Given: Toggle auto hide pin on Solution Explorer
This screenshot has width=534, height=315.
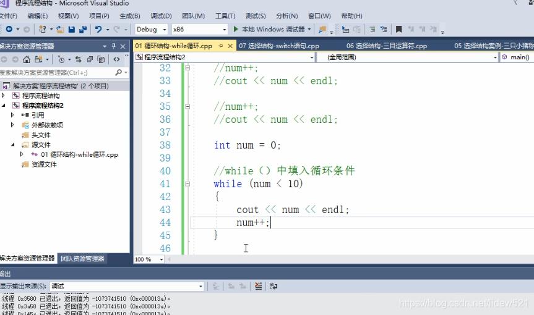Looking at the screenshot, I should 114,46.
